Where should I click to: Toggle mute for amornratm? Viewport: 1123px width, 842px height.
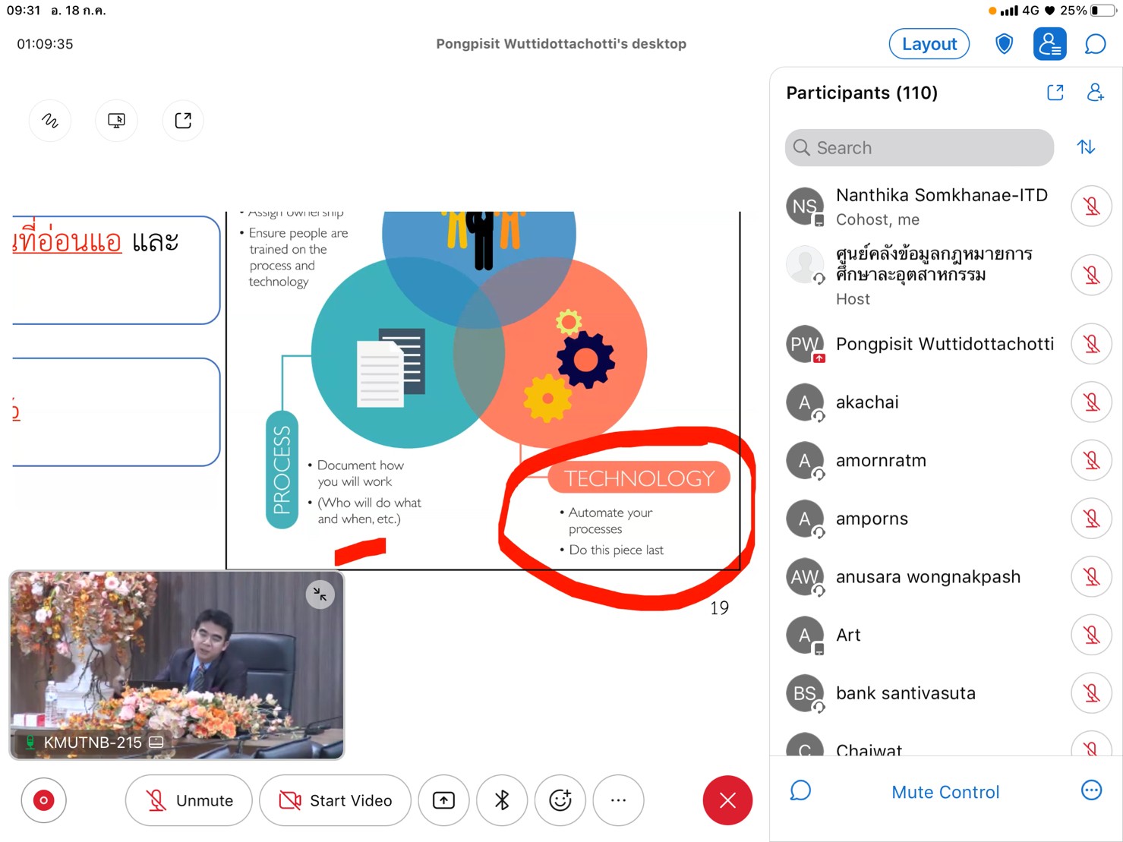point(1091,460)
